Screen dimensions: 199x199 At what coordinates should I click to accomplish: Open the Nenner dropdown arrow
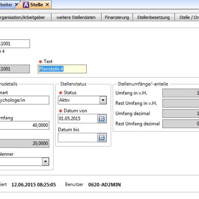(45, 162)
